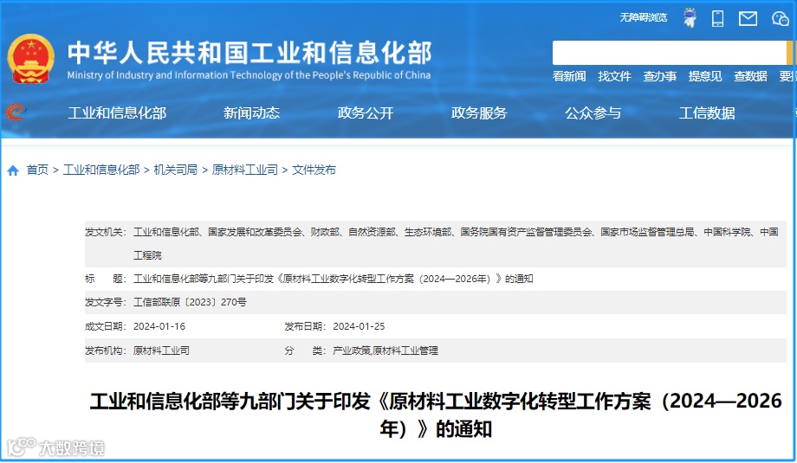Click the home icon in breadcrumb
The width and height of the screenshot is (797, 463).
13,170
